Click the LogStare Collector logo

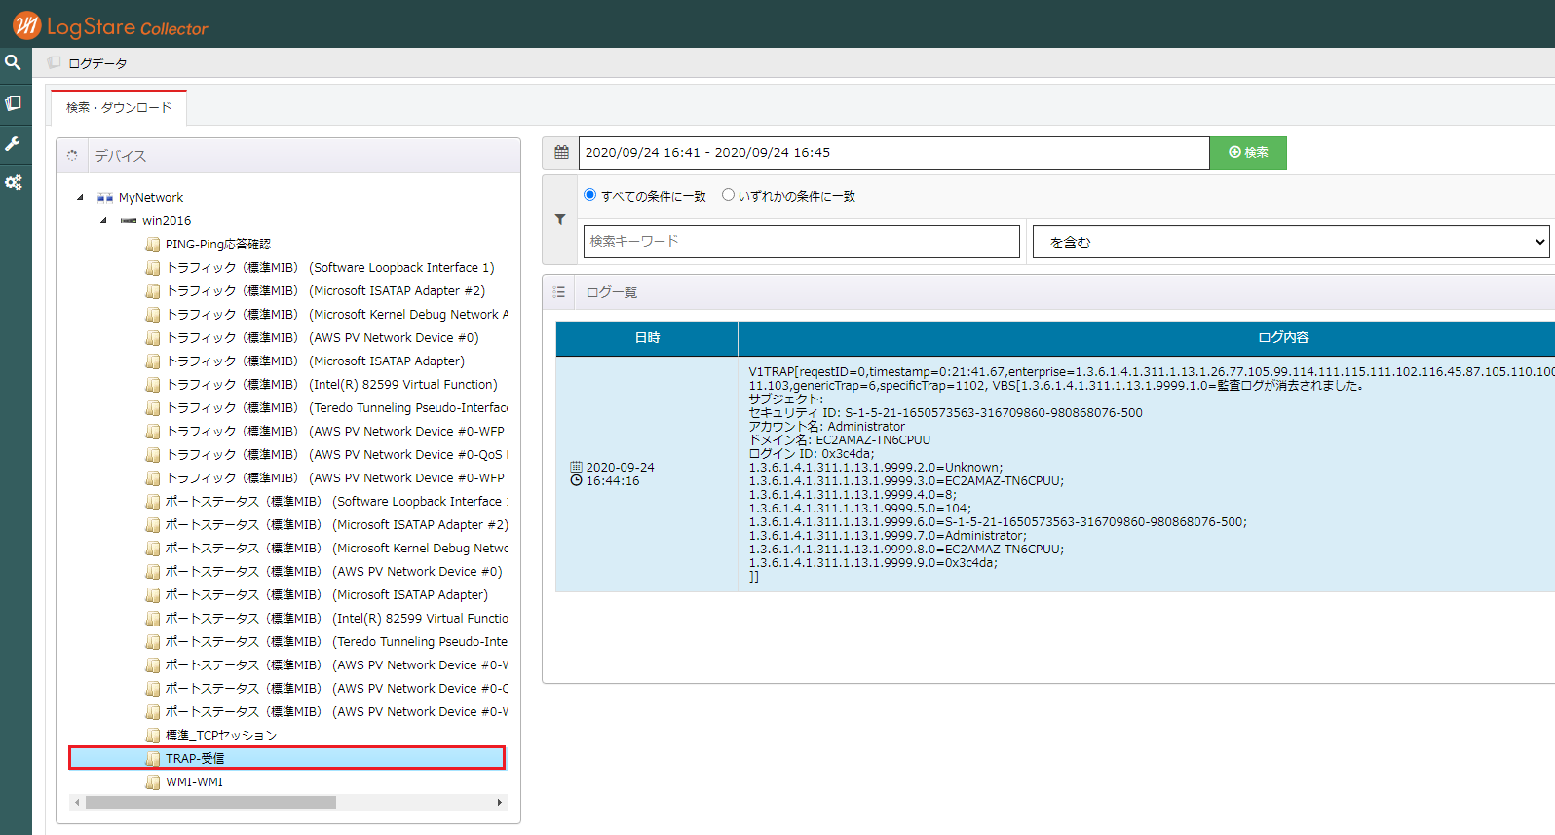[x=110, y=25]
